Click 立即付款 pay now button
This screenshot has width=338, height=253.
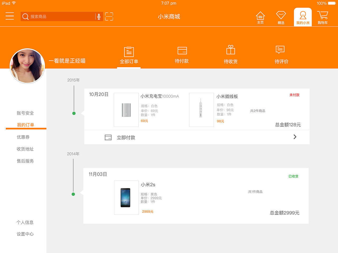(126, 138)
